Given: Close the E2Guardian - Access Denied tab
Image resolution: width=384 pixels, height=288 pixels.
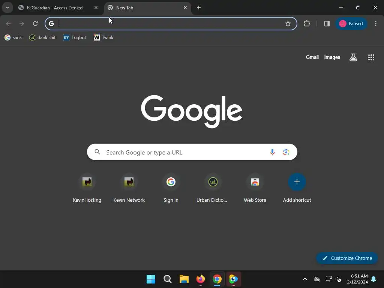Looking at the screenshot, I should (96, 7).
